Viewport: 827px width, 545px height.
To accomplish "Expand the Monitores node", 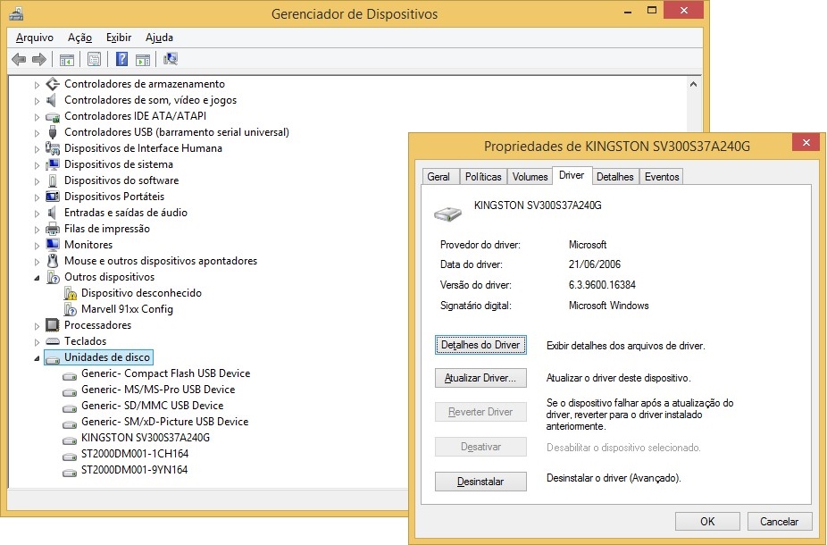I will pos(37,246).
